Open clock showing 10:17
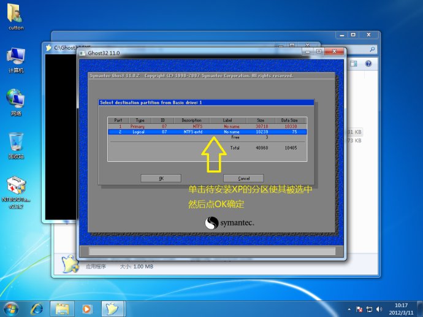 pyautogui.click(x=401, y=305)
